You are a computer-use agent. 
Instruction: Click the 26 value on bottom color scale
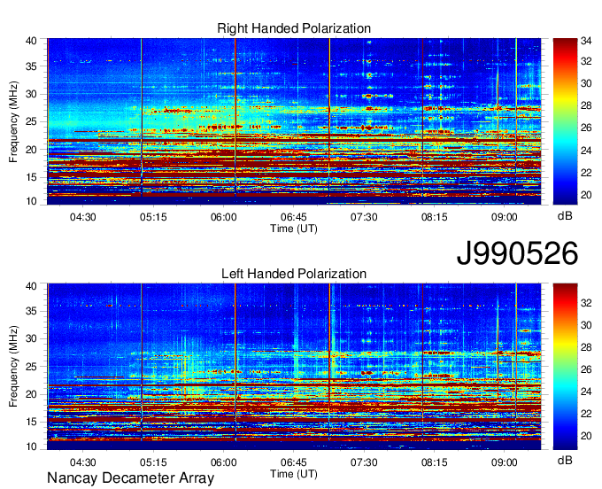point(586,369)
